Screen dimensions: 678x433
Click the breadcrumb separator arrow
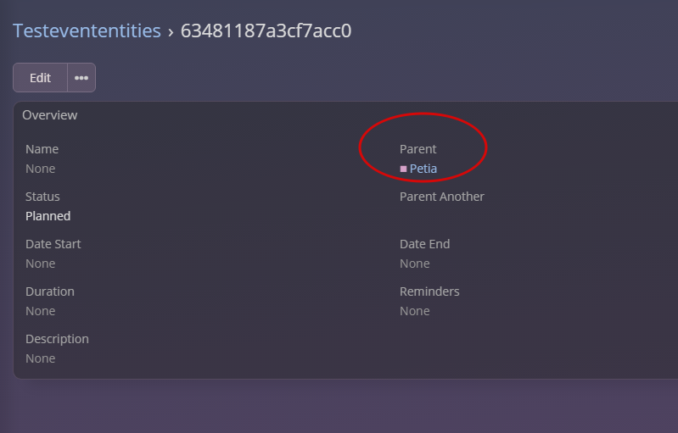171,32
